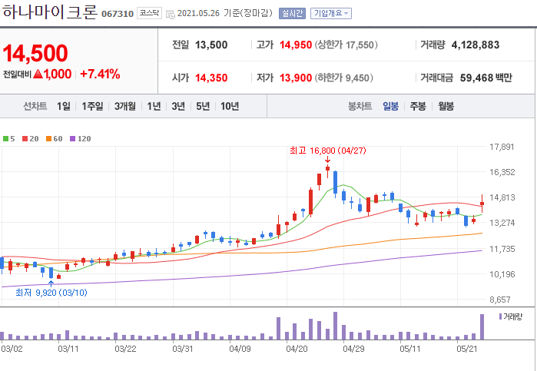
Task: Click the 03/31 date label
Action: coord(183,349)
